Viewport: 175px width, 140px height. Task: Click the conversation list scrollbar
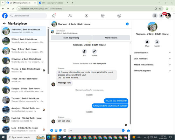(x=48, y=51)
